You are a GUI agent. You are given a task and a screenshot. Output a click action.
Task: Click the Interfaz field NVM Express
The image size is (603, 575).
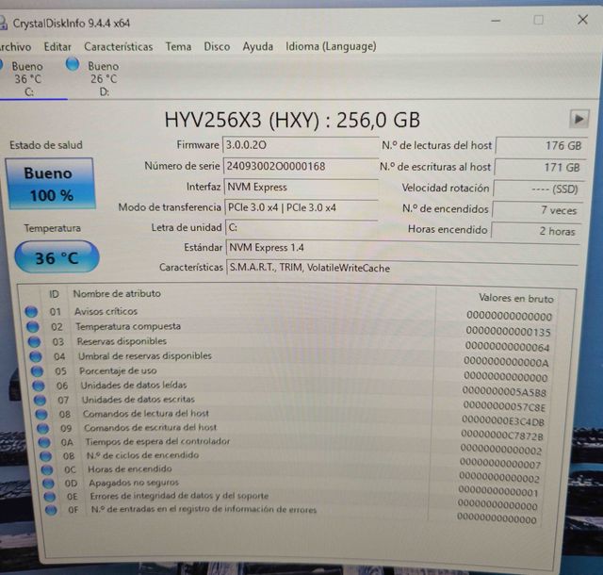tap(301, 187)
